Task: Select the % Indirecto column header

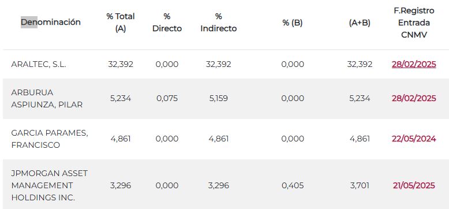Action: pyautogui.click(x=219, y=23)
